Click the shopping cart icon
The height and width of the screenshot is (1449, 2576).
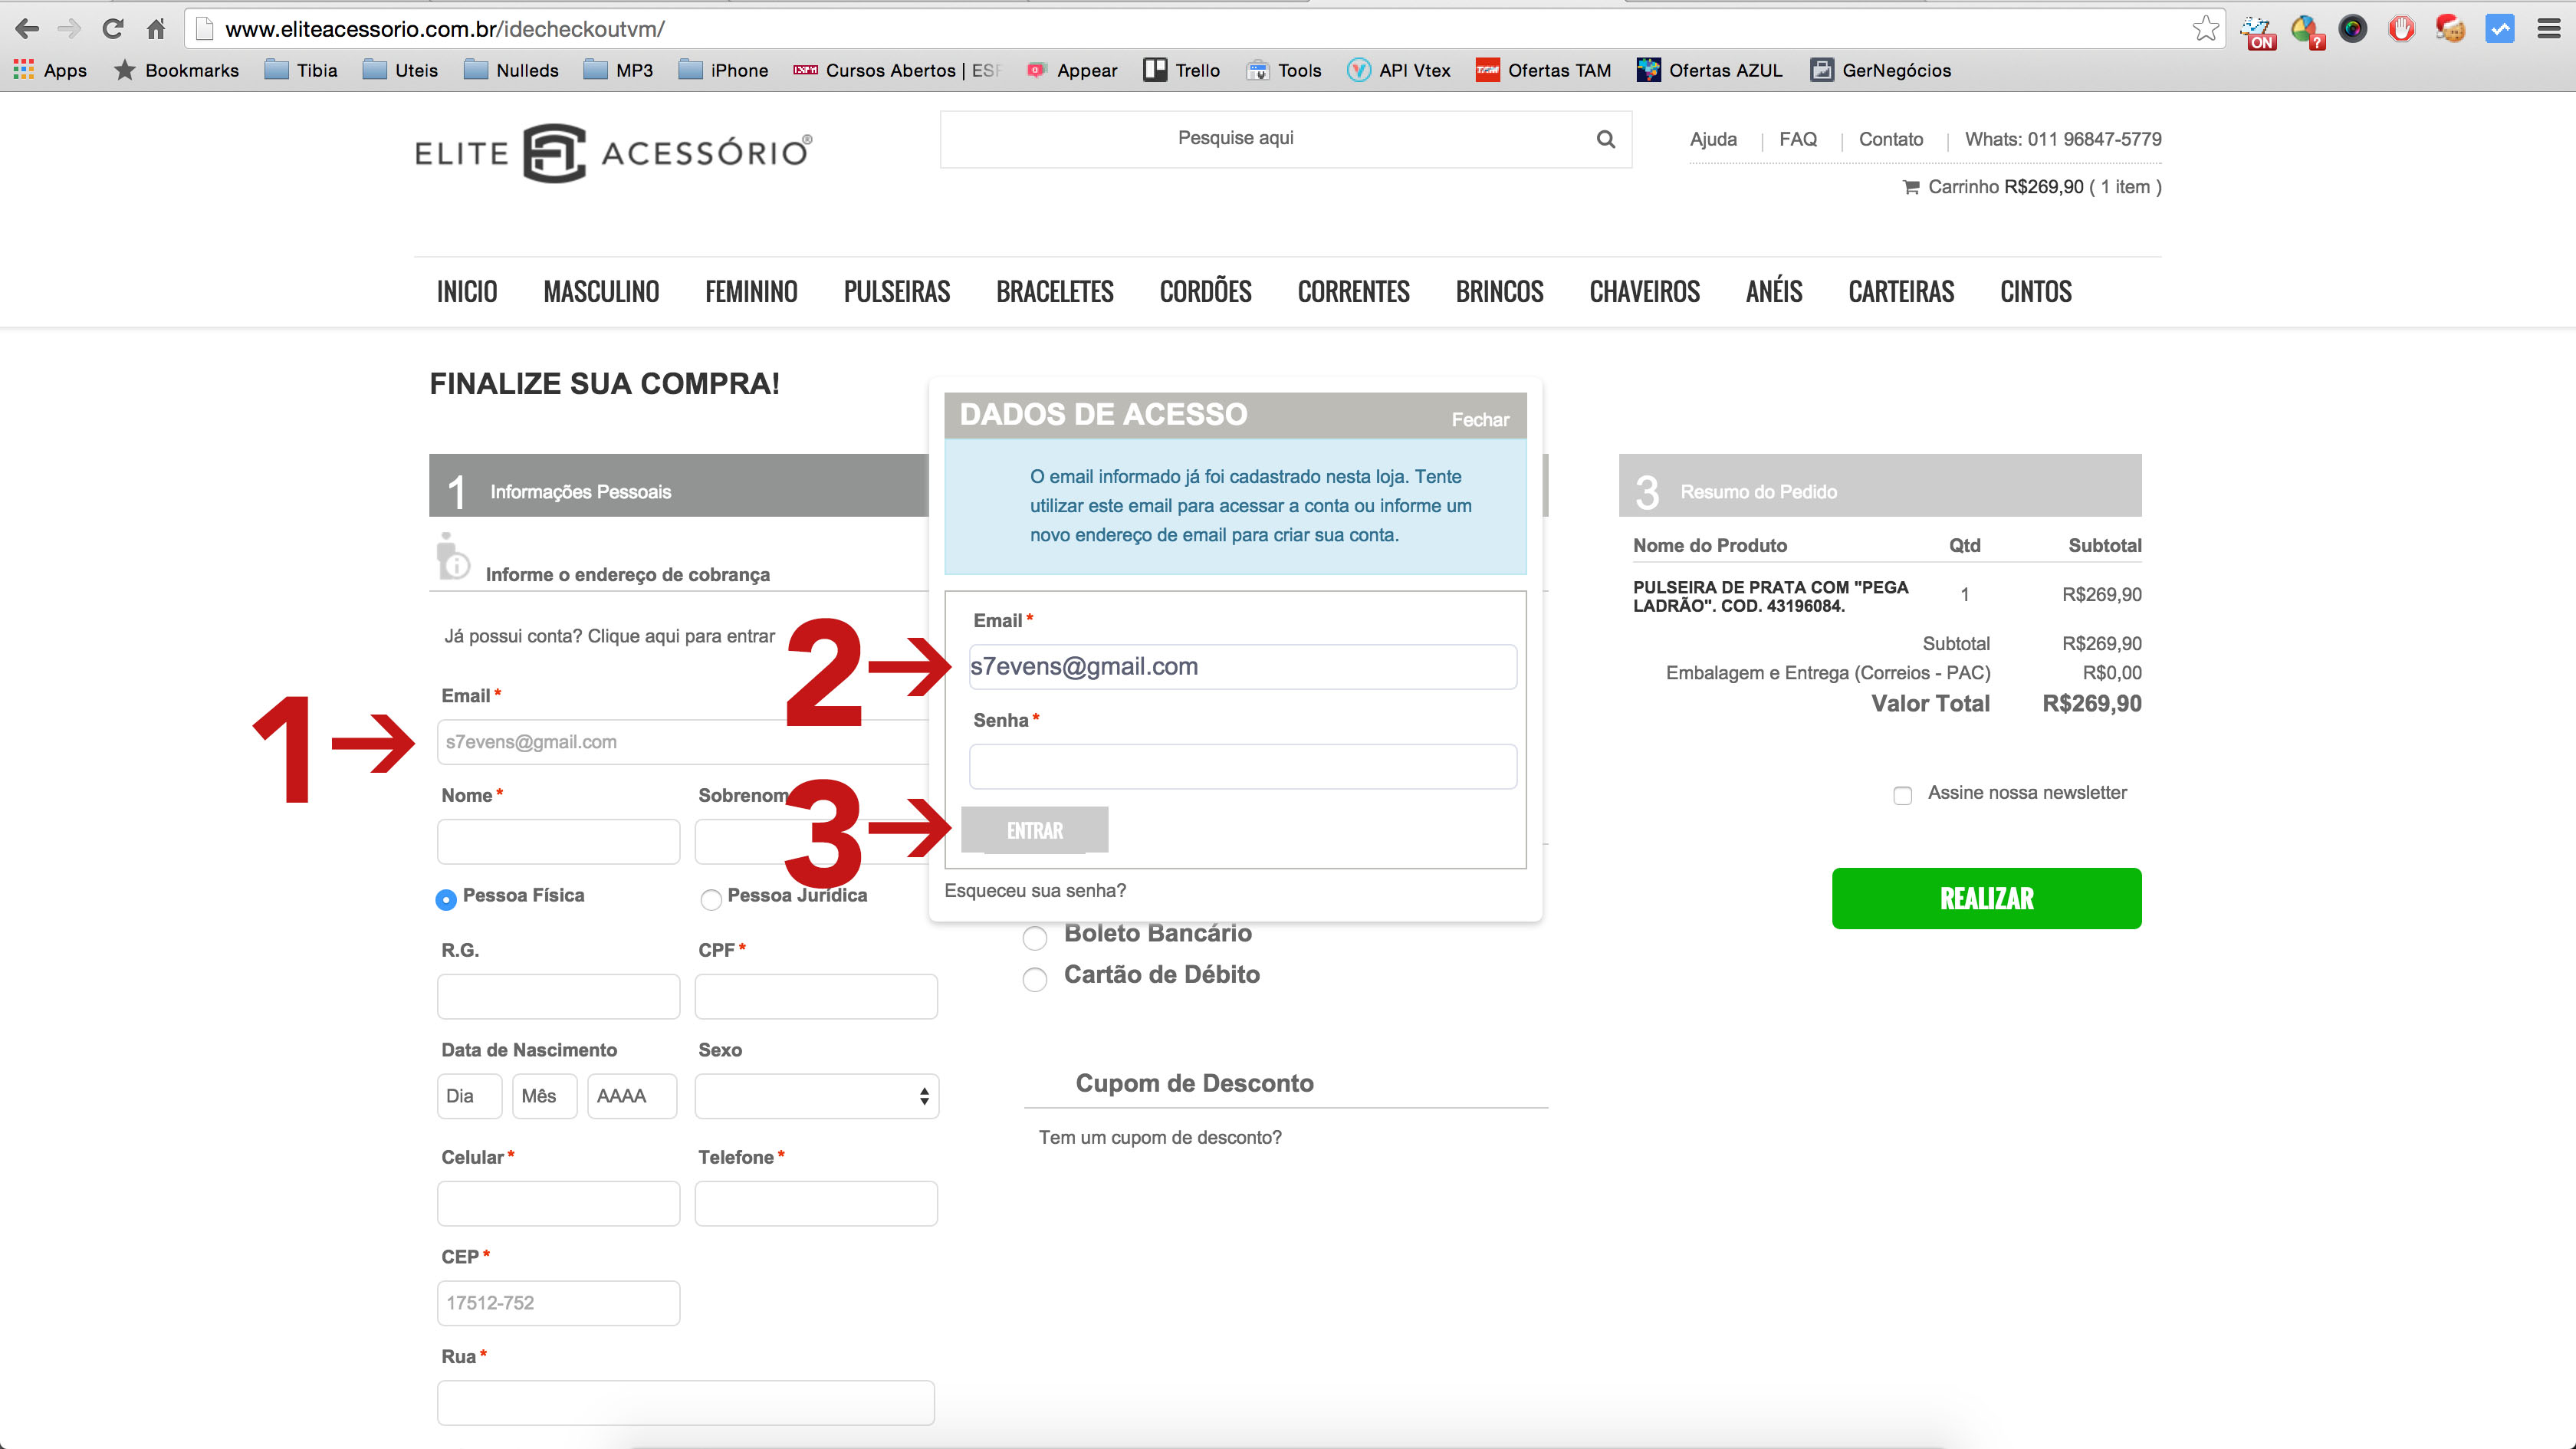click(x=1910, y=187)
